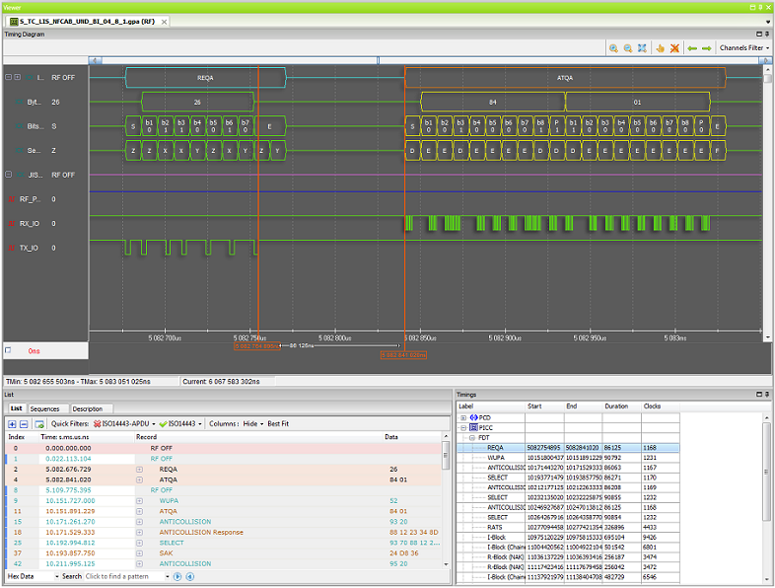Screen dimensions: 775x588
Task: Toggle the checkbox beside 0ns
Action: pos(9,350)
